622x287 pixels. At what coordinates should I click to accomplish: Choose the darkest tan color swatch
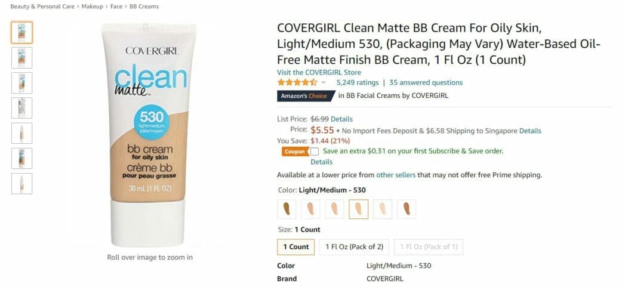[287, 209]
